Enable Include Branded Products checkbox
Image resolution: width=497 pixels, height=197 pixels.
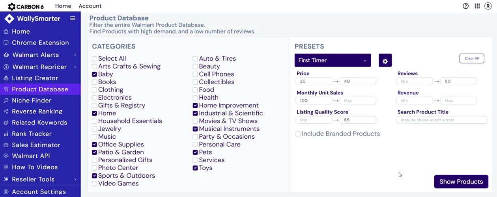[x=298, y=134]
